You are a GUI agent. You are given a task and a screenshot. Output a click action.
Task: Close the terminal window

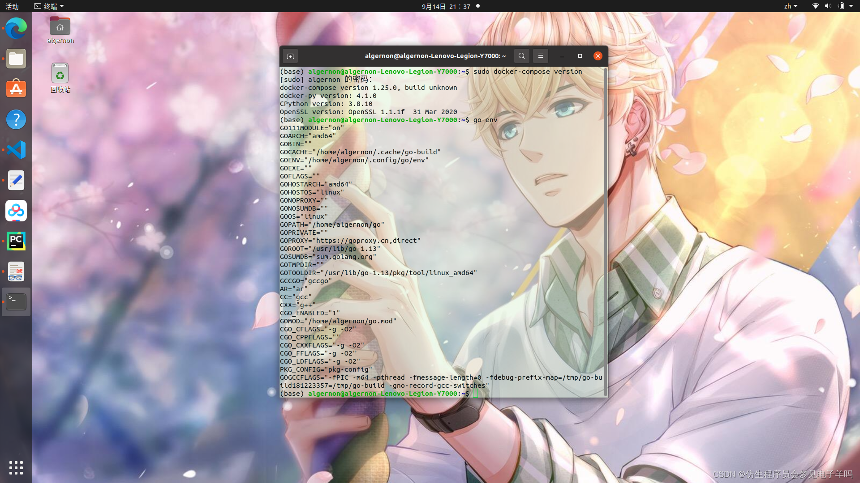click(598, 56)
